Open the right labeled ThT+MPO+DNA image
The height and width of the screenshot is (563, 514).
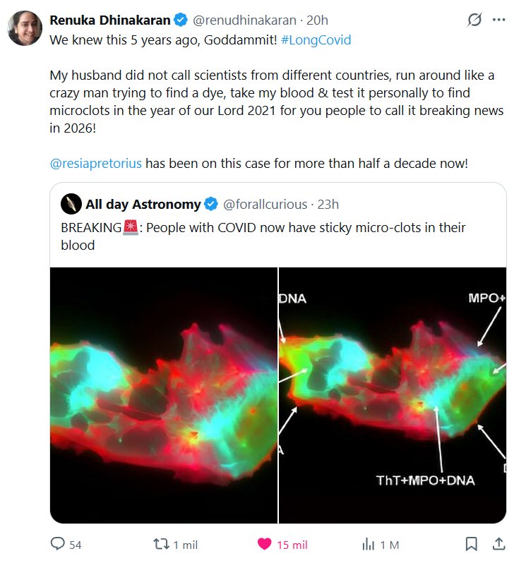pos(393,395)
